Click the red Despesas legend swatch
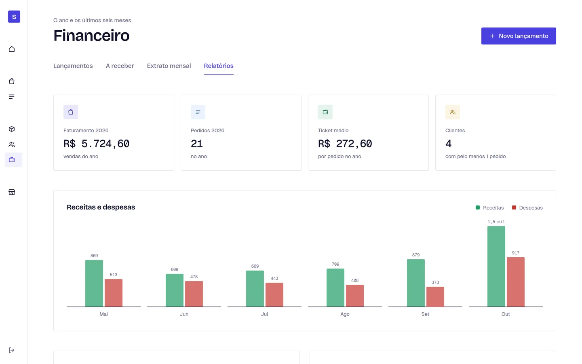 [514, 207]
